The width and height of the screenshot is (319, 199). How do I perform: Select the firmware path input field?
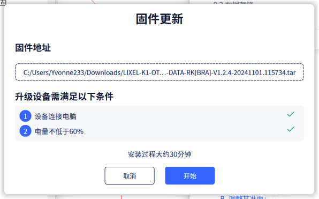pos(159,72)
